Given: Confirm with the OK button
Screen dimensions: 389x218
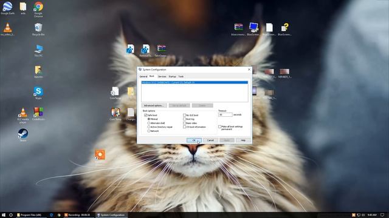Looking at the screenshot, I should (194, 140).
